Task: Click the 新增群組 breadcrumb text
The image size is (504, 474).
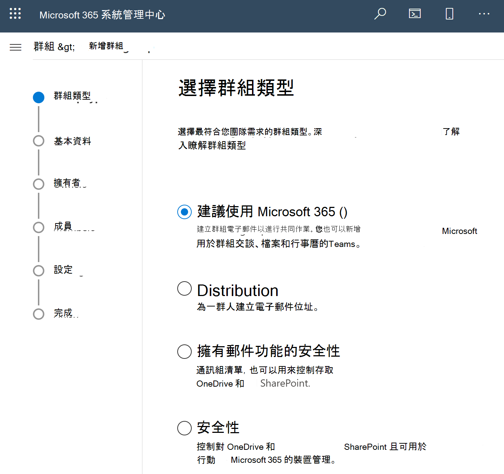Action: (106, 46)
